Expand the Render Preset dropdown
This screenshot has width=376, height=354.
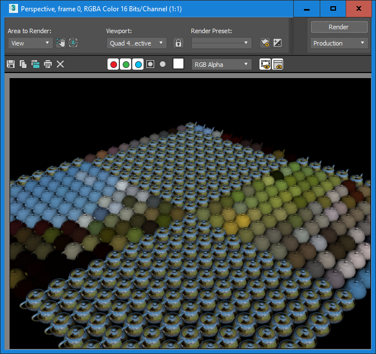tap(222, 43)
